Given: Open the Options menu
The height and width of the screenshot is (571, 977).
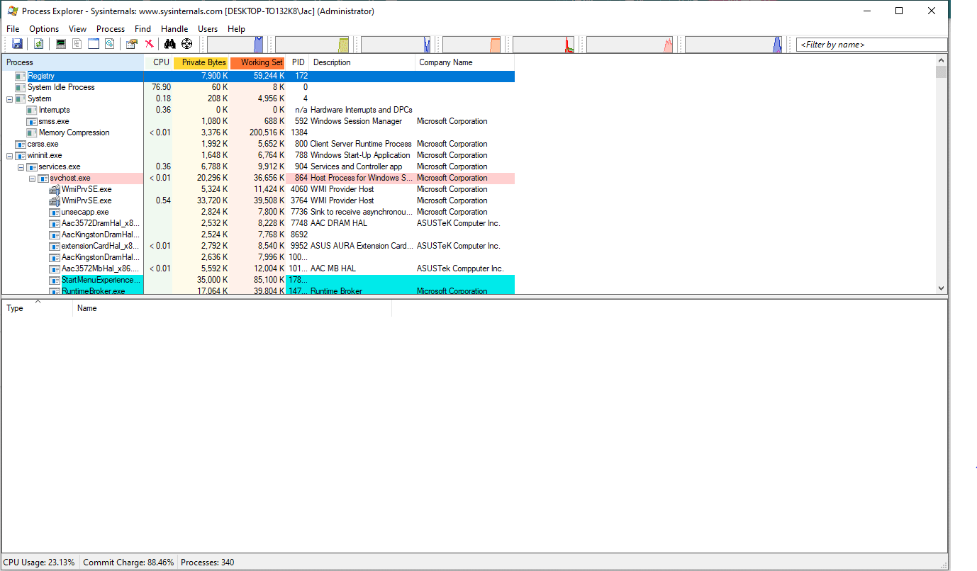Looking at the screenshot, I should 44,29.
